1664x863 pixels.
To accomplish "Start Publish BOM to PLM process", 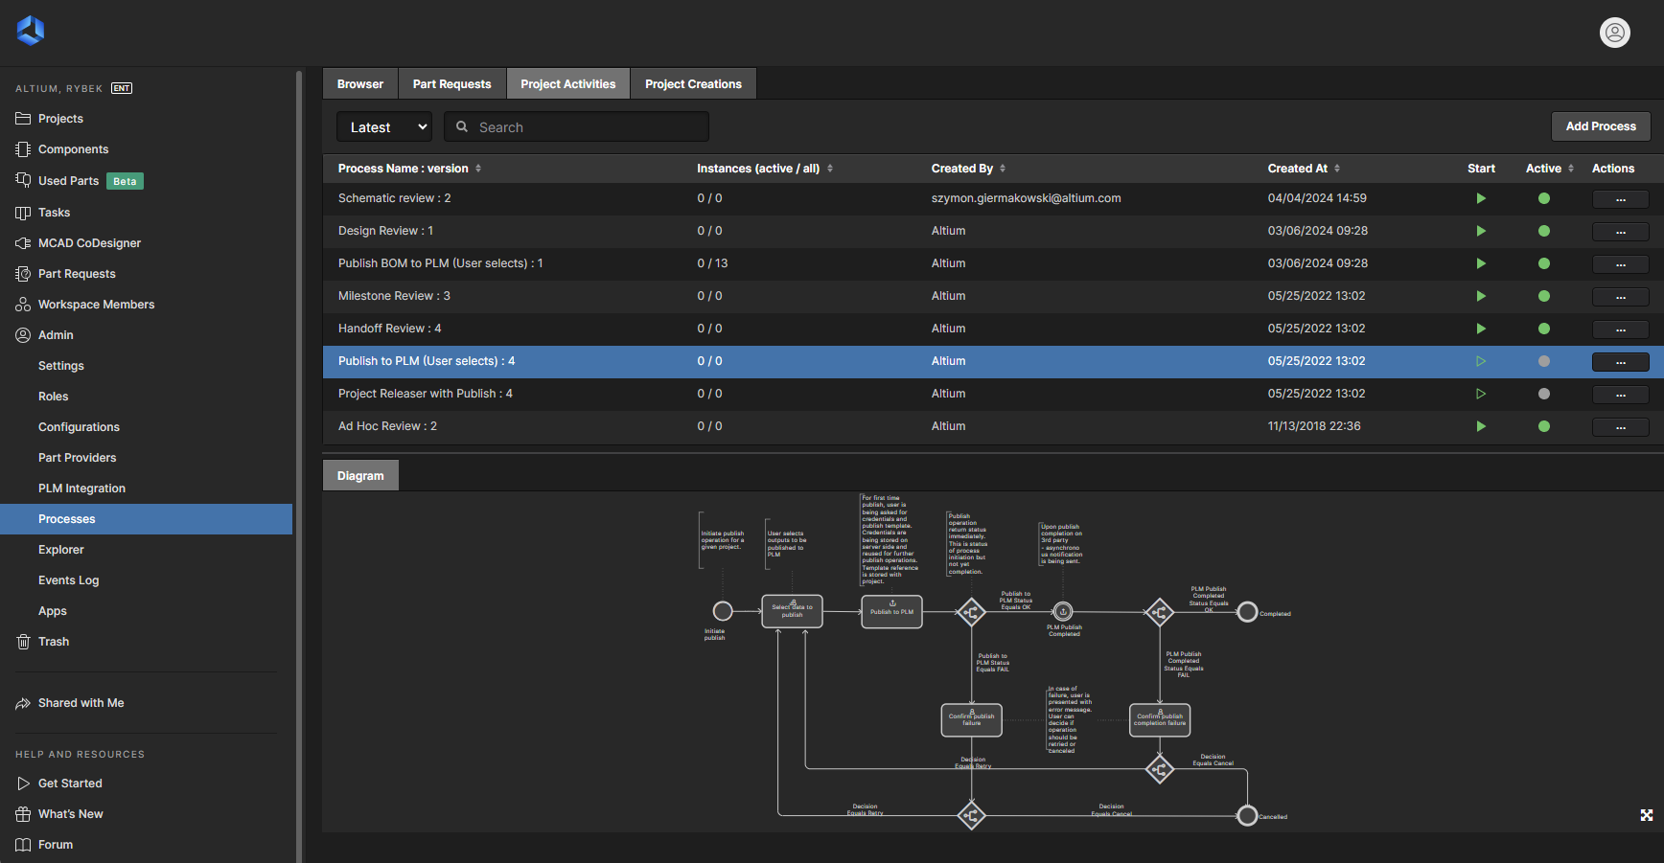I will pos(1481,263).
